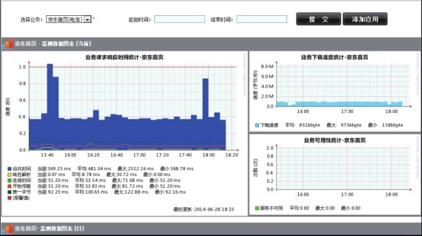Click the 最大:2322.16 ms value
The image size is (422, 236).
(x=136, y=169)
